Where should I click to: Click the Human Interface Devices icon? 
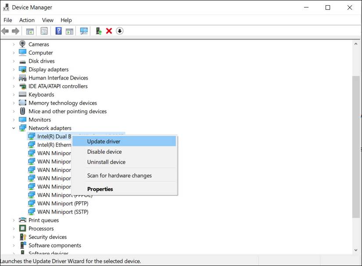tap(22, 78)
